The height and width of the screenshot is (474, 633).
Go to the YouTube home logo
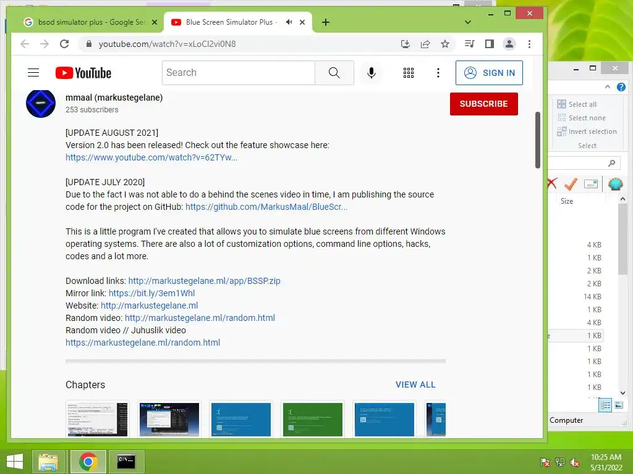83,73
